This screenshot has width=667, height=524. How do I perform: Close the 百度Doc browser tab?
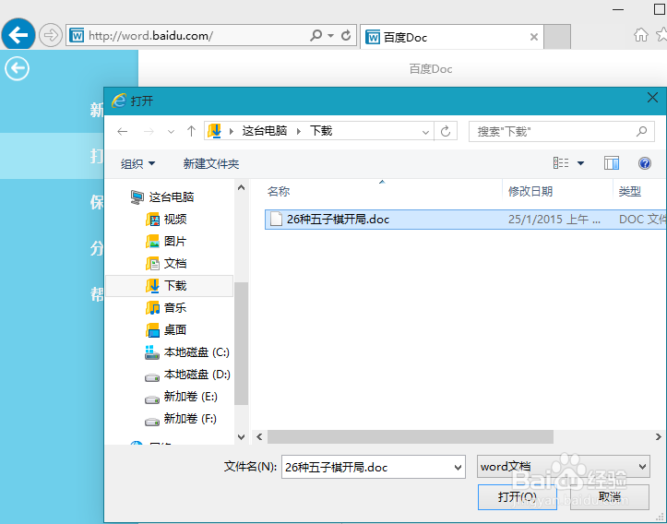click(x=534, y=38)
